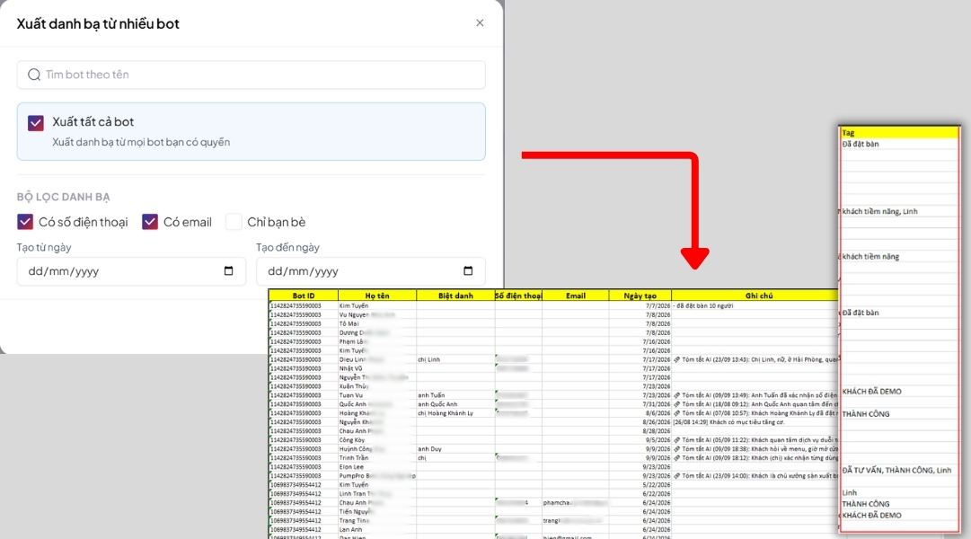Uncheck the Xuất tất cả bot checkbox
This screenshot has width=971, height=539.
(x=36, y=123)
